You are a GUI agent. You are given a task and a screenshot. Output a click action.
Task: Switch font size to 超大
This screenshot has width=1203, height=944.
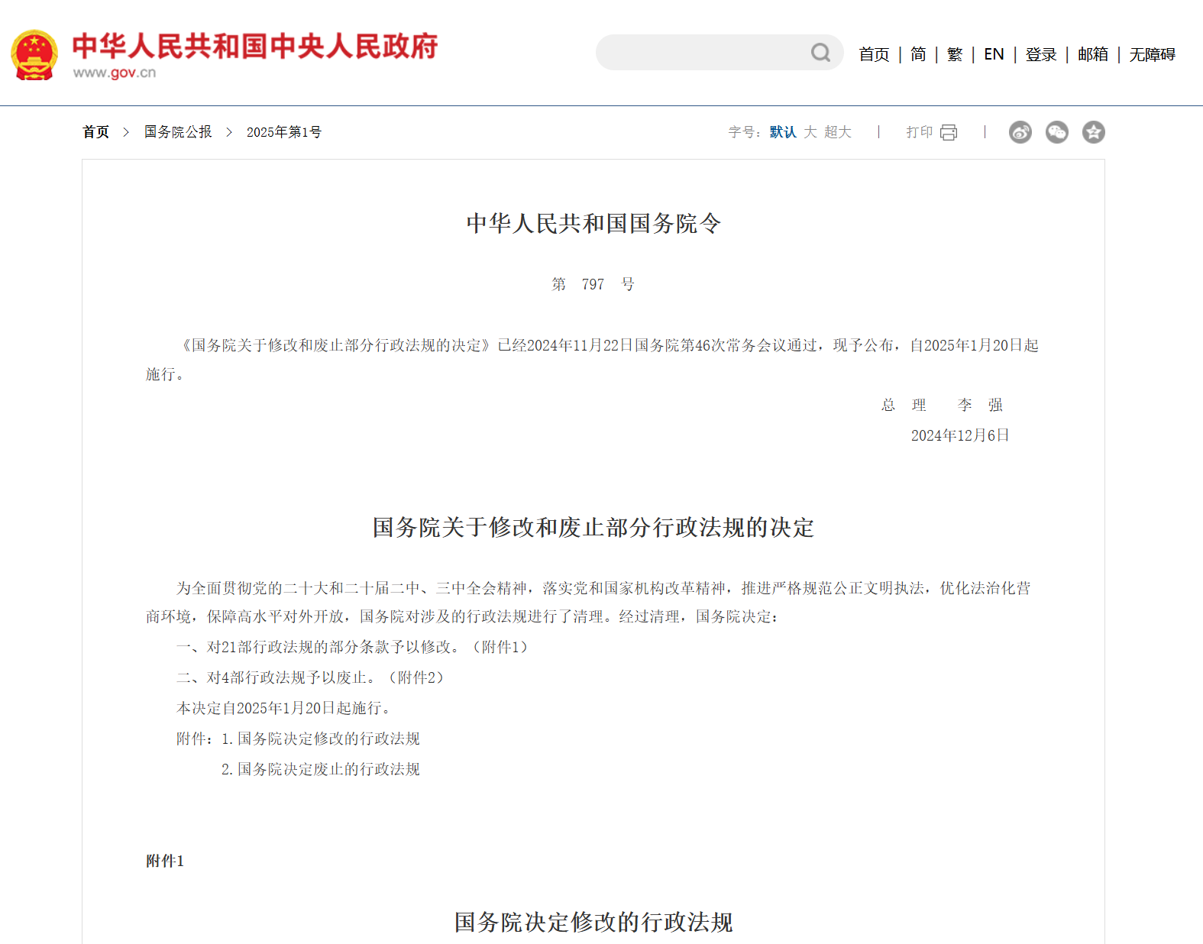pyautogui.click(x=837, y=132)
